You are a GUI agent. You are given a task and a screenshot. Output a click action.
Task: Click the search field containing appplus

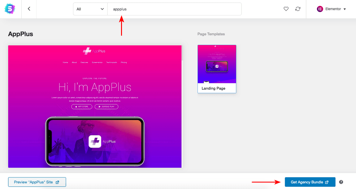(x=174, y=9)
